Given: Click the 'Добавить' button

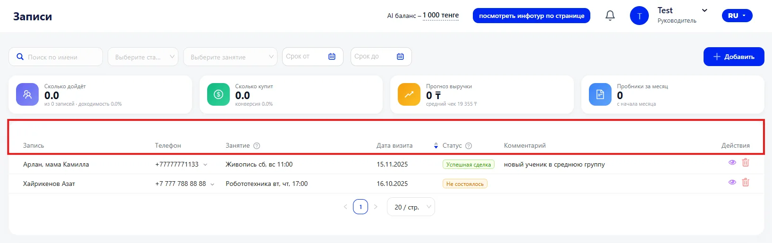Looking at the screenshot, I should (x=734, y=57).
